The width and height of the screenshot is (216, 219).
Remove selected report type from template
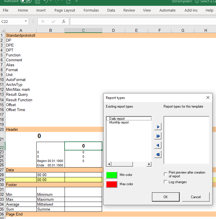(x=158, y=145)
